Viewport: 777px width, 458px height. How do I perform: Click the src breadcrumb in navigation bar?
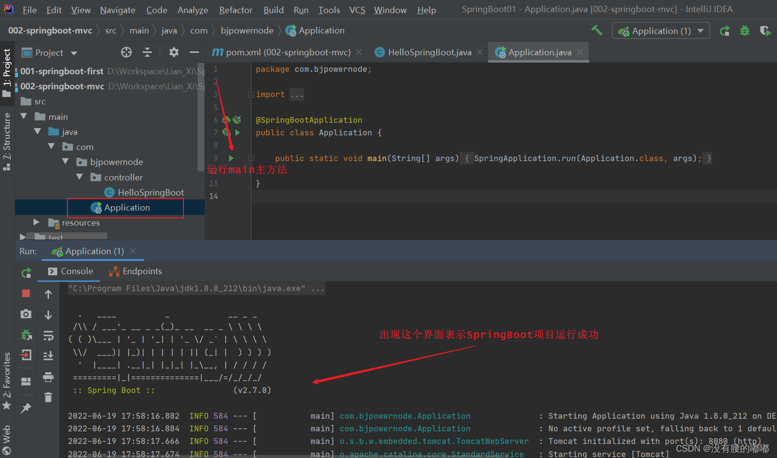point(111,31)
